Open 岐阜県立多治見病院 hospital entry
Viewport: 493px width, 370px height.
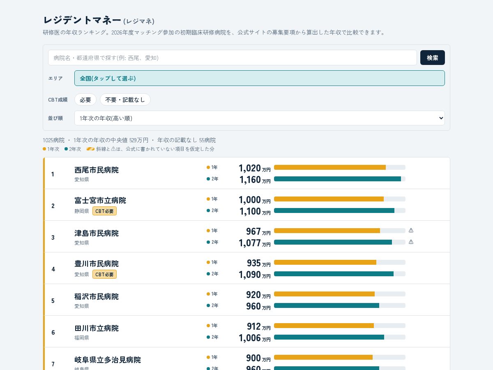click(x=246, y=358)
